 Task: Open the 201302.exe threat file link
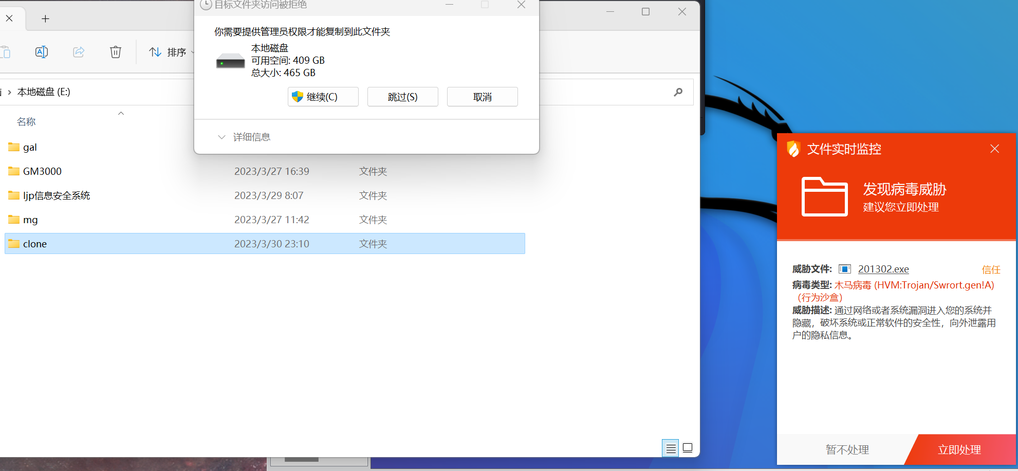pyautogui.click(x=883, y=269)
